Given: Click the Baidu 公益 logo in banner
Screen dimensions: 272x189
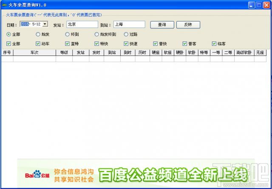Looking at the screenshot, I should coord(37,174).
